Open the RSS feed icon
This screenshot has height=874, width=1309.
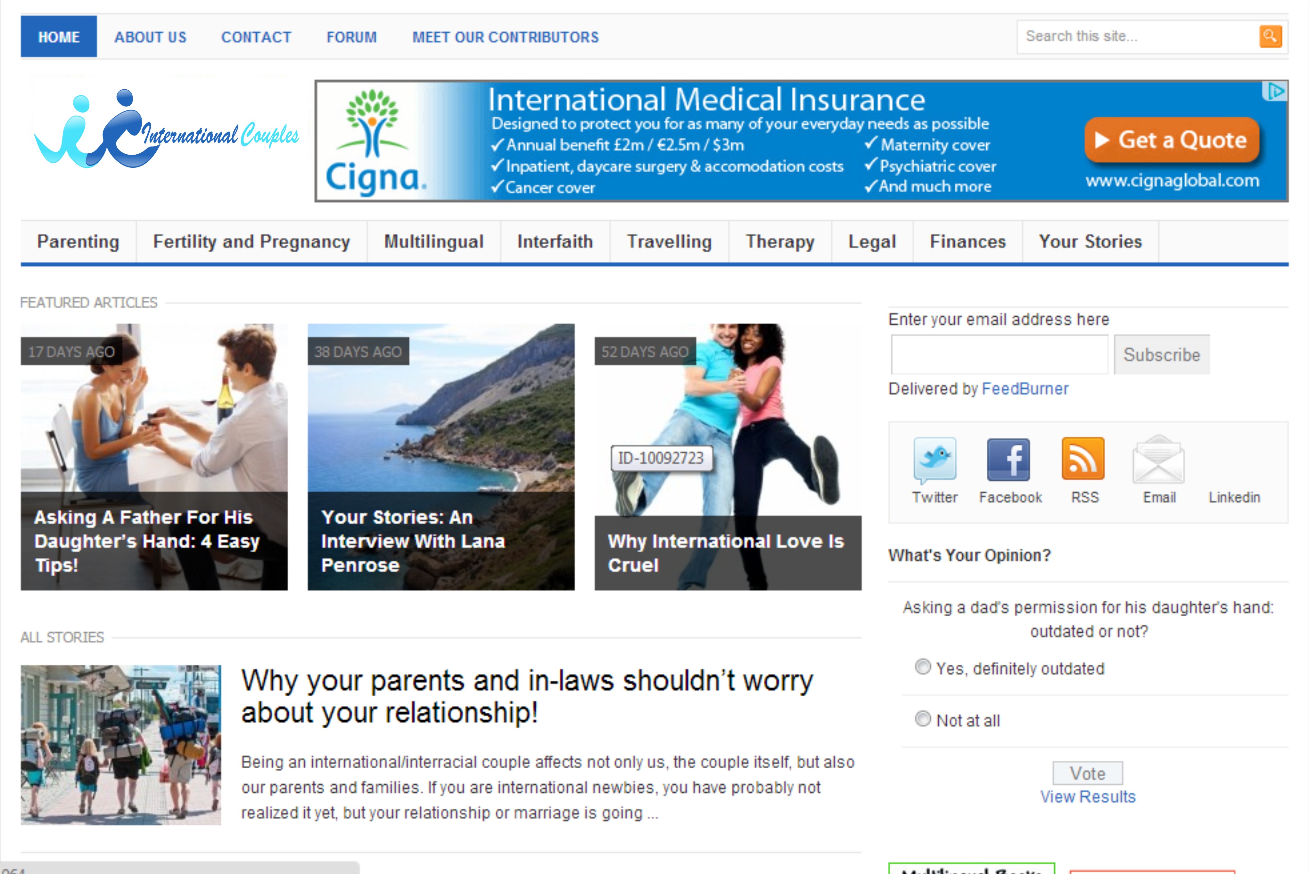pos(1083,459)
